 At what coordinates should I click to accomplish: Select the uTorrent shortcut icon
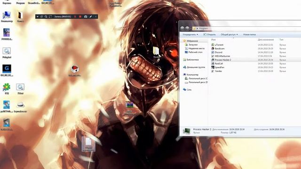pyautogui.click(x=213, y=45)
